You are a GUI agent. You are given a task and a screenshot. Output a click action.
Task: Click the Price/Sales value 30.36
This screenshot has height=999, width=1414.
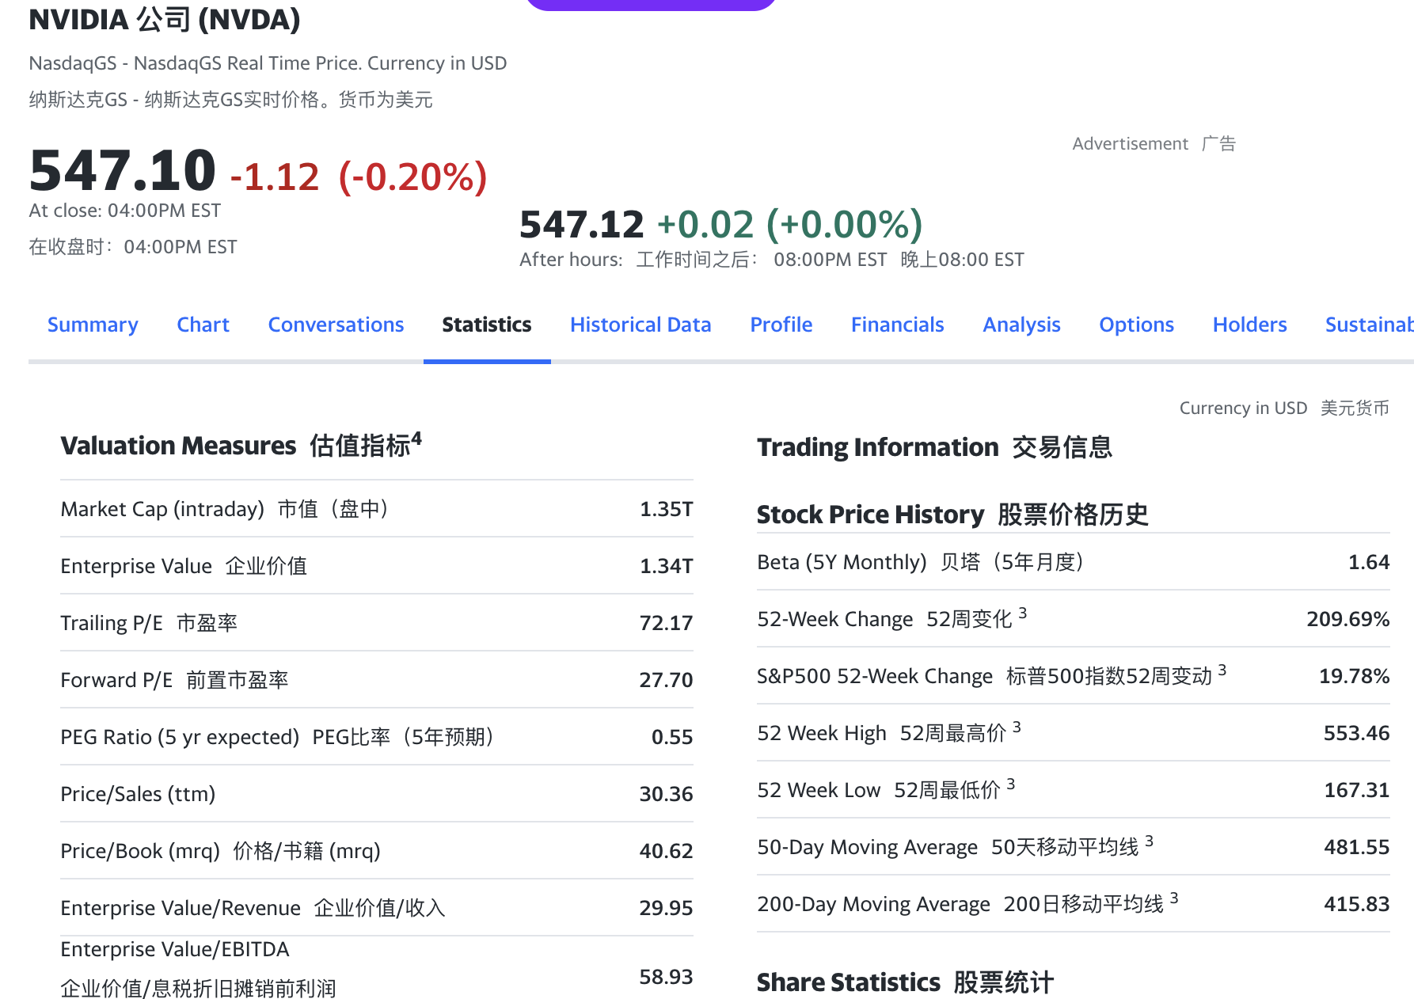[666, 794]
